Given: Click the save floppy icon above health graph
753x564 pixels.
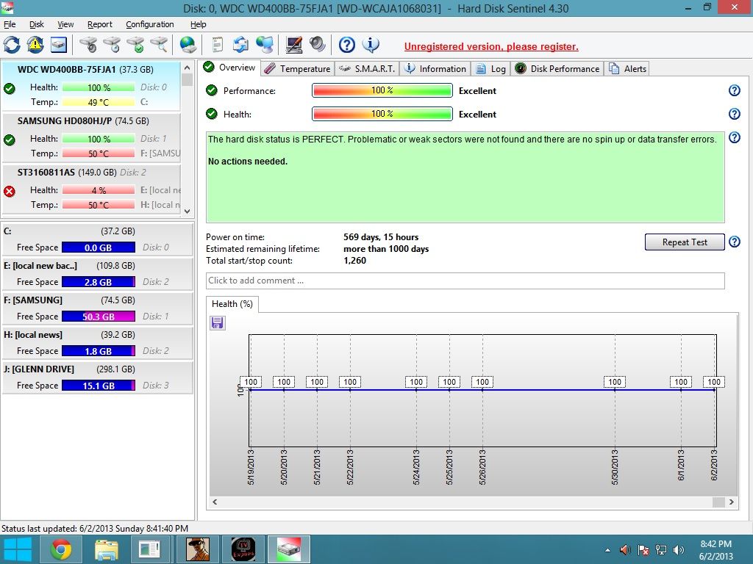Looking at the screenshot, I should click(218, 323).
